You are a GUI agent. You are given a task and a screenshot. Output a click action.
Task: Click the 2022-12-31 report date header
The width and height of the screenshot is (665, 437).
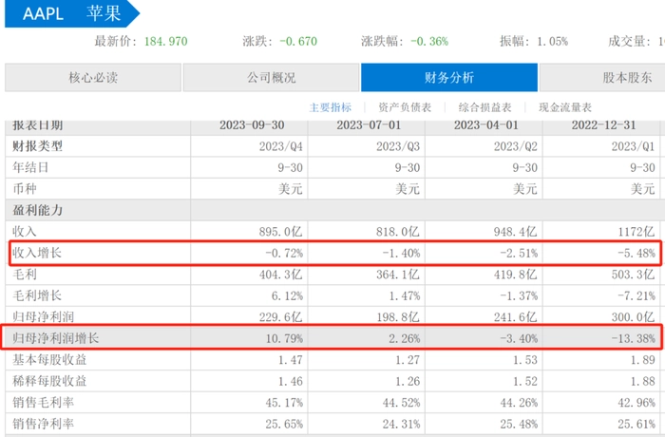pyautogui.click(x=604, y=125)
